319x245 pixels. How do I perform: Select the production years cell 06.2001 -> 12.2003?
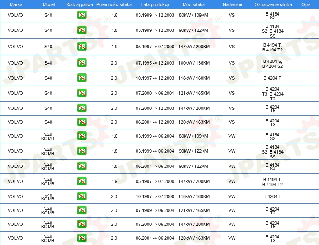[x=155, y=122]
